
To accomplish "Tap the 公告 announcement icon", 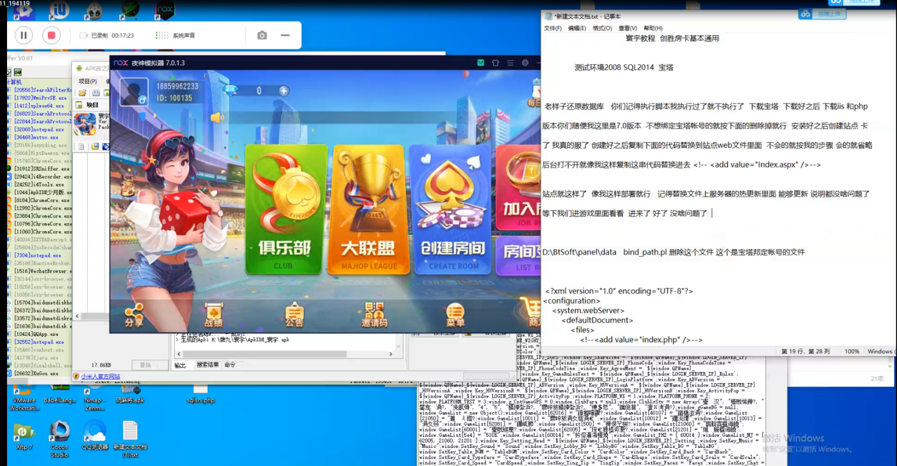I will pos(294,315).
